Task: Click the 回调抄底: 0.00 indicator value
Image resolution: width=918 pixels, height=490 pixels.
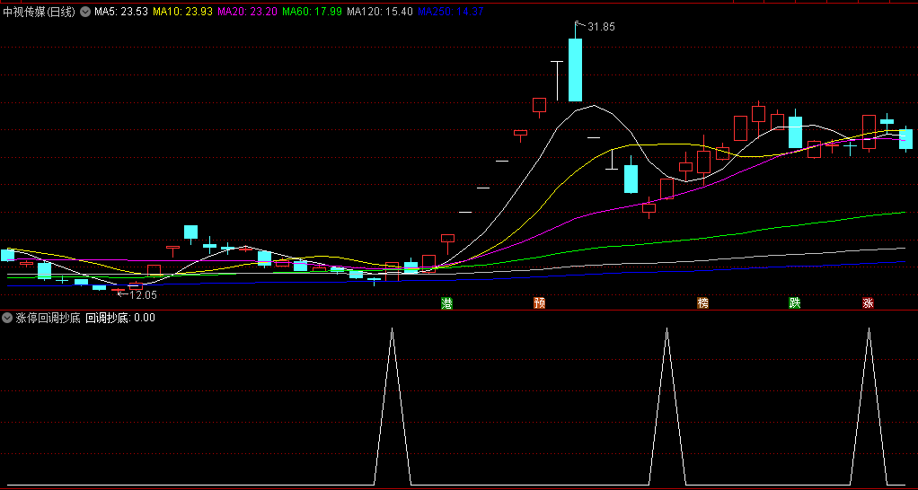Action: [x=120, y=318]
